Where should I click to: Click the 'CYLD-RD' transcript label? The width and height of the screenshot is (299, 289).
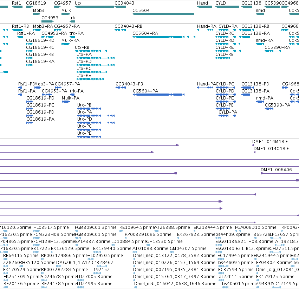pos(225,40)
